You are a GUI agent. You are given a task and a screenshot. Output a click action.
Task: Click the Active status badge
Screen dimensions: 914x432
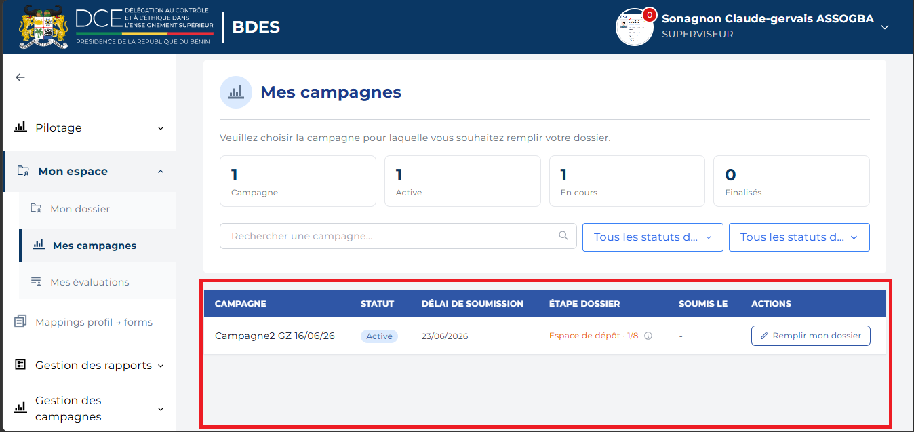point(379,336)
